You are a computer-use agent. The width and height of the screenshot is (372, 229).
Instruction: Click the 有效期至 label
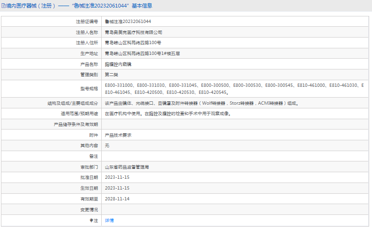click(x=89, y=199)
